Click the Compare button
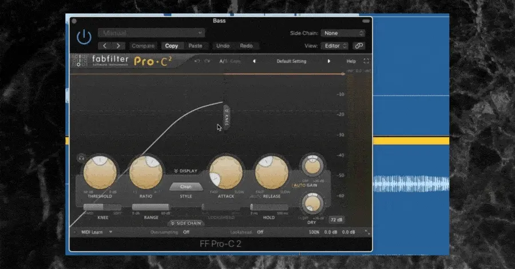515x269 pixels. pyautogui.click(x=143, y=46)
